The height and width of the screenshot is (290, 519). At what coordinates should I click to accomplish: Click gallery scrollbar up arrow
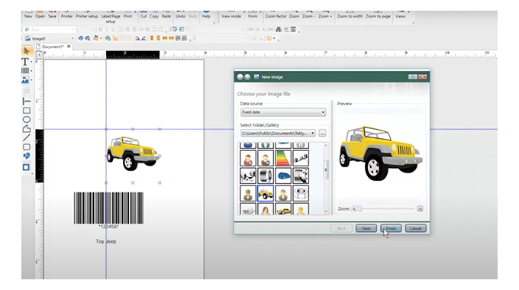326,145
